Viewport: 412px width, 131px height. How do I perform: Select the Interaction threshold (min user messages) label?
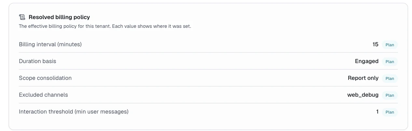pyautogui.click(x=74, y=112)
